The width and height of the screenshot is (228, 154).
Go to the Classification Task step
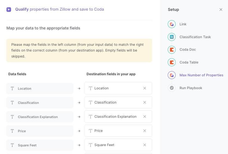click(195, 37)
